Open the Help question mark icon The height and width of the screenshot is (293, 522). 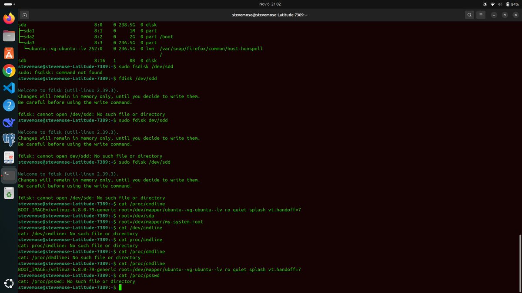click(9, 105)
